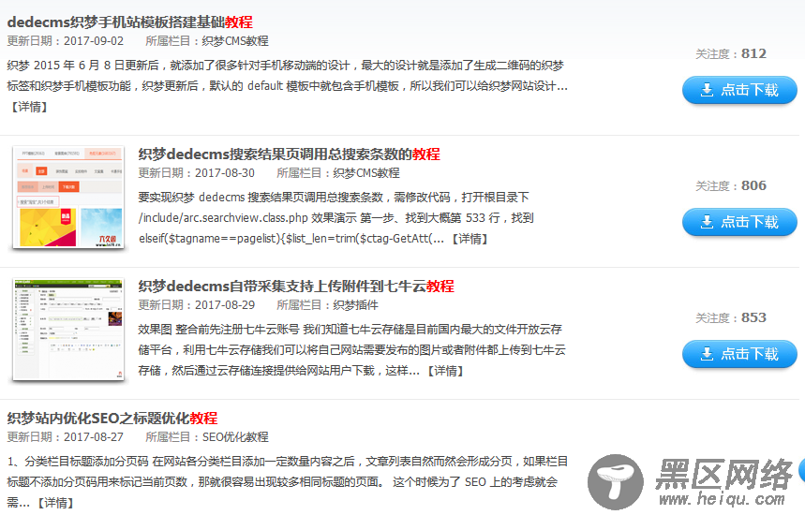Select update date 2017-08-29 text
Screen dimensions: 805x515
pos(225,305)
